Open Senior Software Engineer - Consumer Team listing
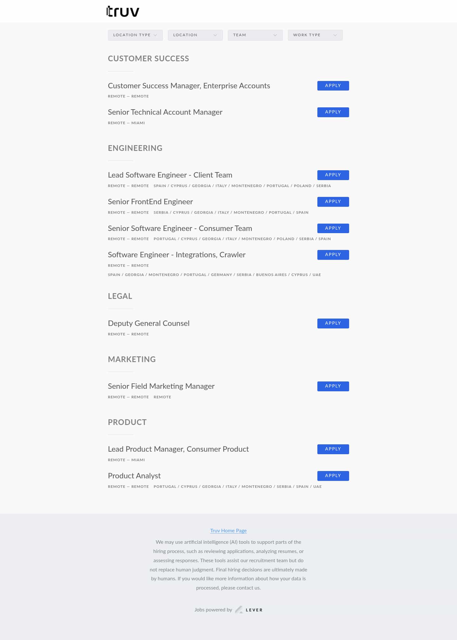Image resolution: width=457 pixels, height=640 pixels. pos(180,228)
